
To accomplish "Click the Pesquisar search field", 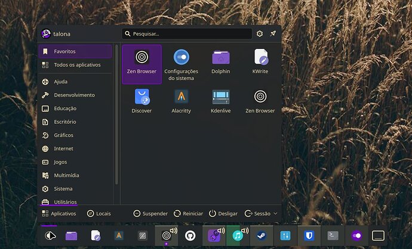I will [187, 34].
